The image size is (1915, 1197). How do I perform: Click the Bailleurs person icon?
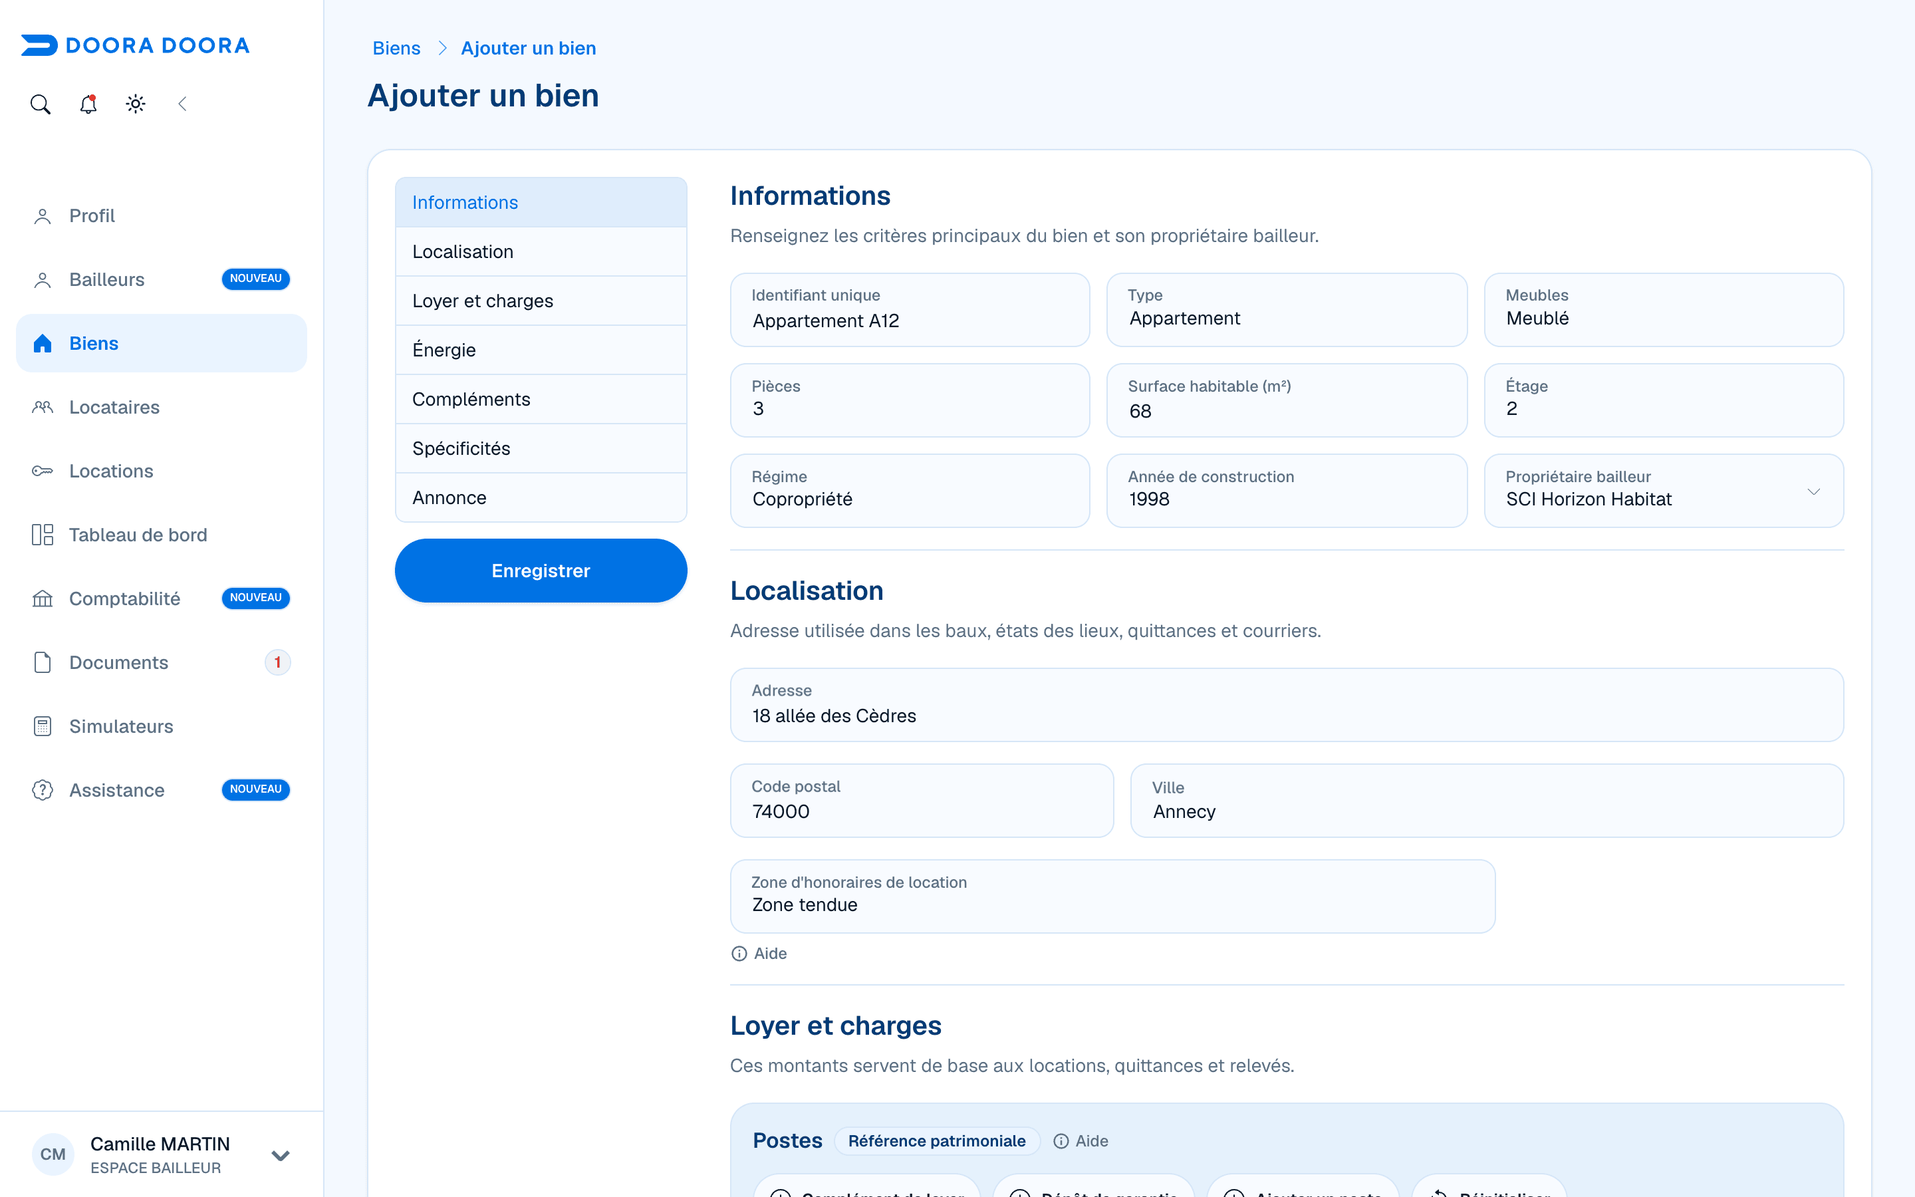[x=43, y=279]
